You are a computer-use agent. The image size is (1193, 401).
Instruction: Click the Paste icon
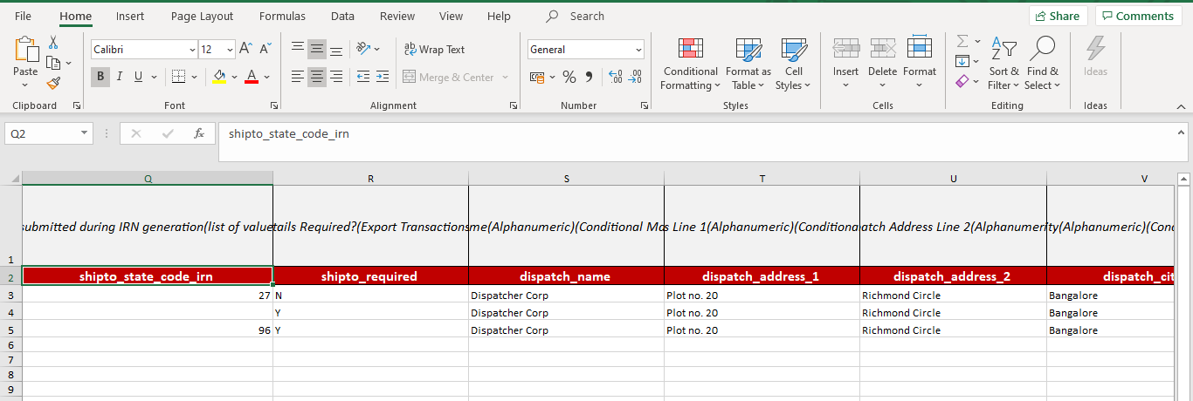click(x=25, y=50)
